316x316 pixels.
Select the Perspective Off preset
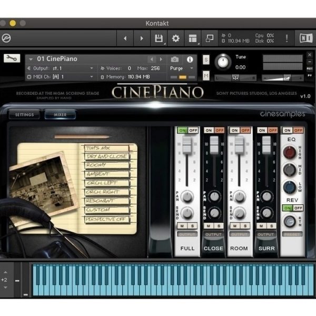click(x=107, y=219)
